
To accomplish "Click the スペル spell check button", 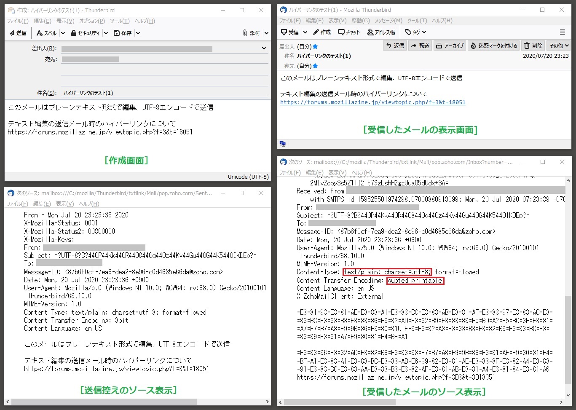I will coord(47,33).
